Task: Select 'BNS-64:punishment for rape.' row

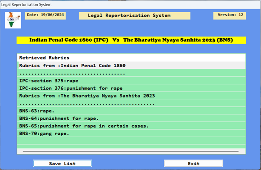Action: [x=131, y=118]
